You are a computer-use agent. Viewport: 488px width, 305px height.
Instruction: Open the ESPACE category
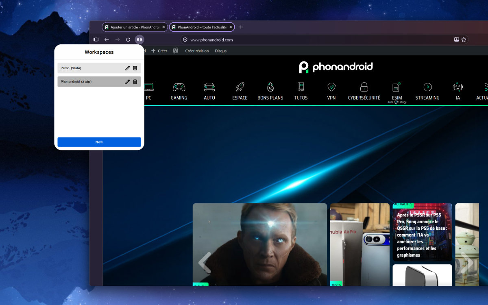[240, 91]
